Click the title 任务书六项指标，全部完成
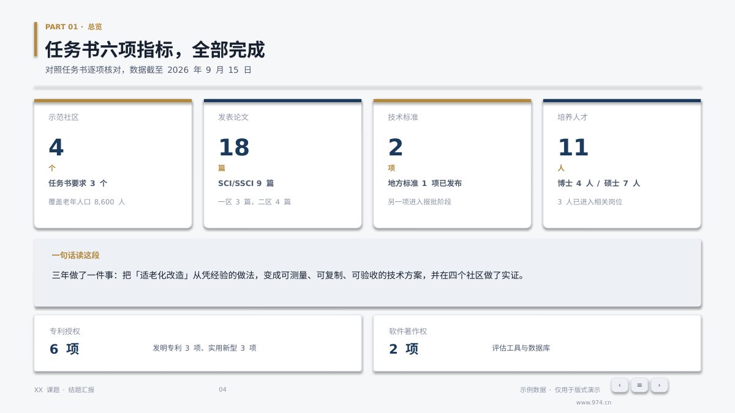The image size is (735, 413). [x=155, y=50]
